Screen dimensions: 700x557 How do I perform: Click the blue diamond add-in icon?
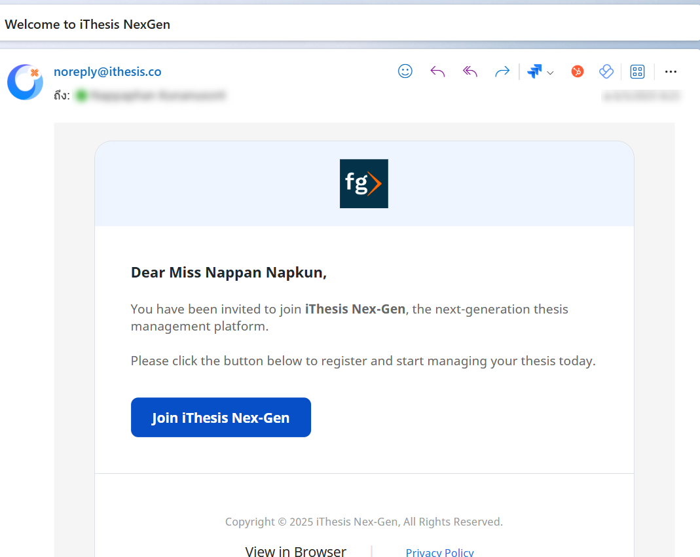(x=606, y=71)
